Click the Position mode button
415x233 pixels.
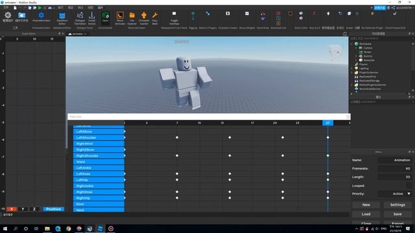pyautogui.click(x=53, y=209)
